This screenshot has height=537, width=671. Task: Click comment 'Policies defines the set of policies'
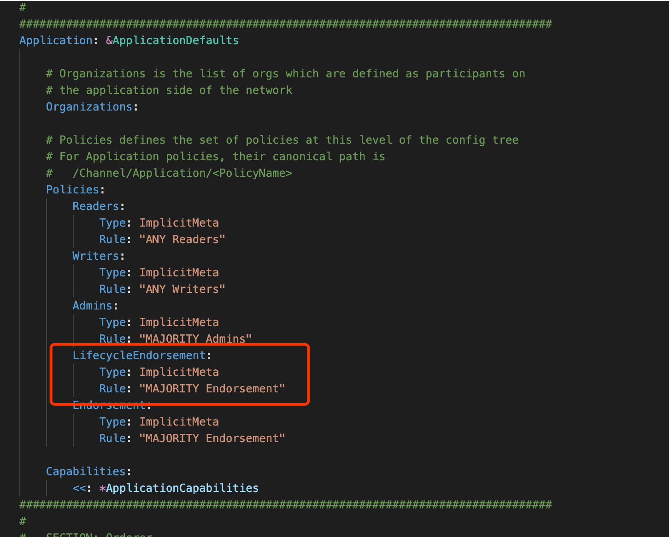pos(283,140)
